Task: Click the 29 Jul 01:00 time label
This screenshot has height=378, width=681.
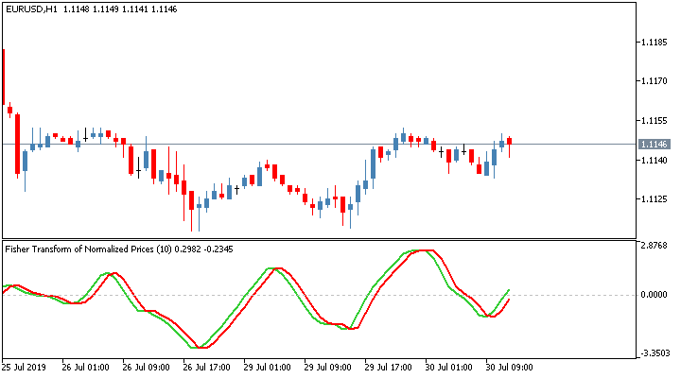Action: point(267,368)
